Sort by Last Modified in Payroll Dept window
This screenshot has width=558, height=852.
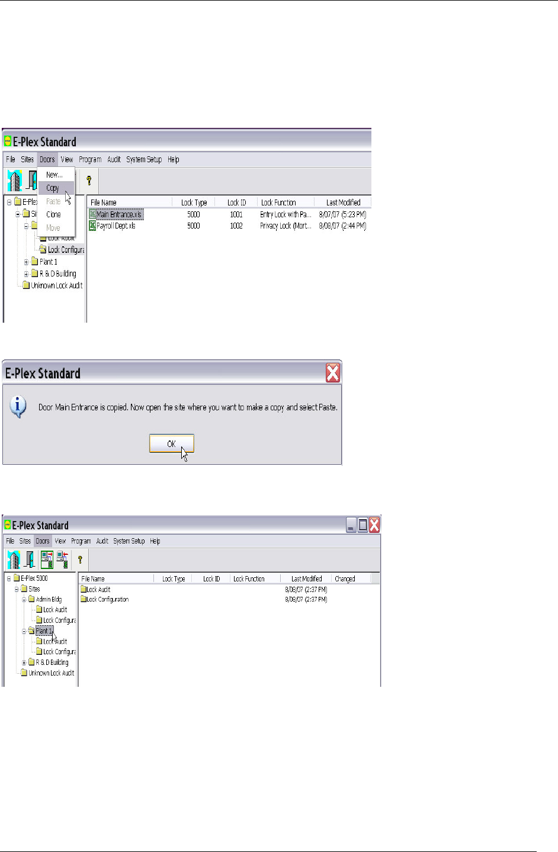pyautogui.click(x=342, y=202)
